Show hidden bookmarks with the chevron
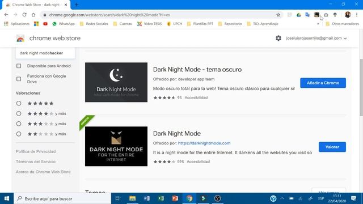 point(318,24)
